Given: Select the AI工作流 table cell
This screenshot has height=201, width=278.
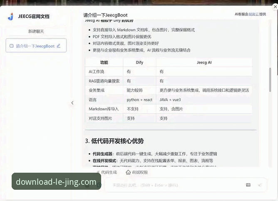Looking at the screenshot, I should pyautogui.click(x=104, y=72).
